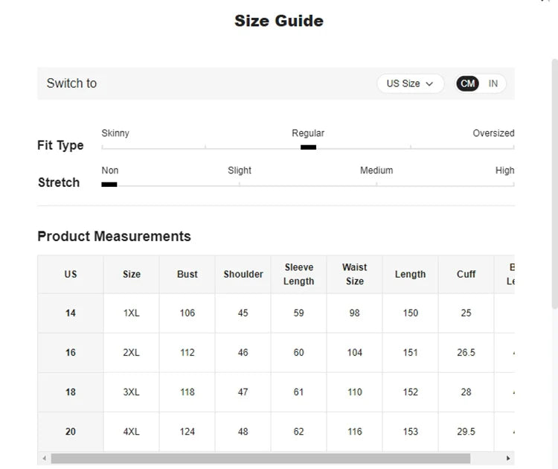Viewport: 558px width, 469px height.
Task: Click the Non stretch marker
Action: tap(109, 184)
